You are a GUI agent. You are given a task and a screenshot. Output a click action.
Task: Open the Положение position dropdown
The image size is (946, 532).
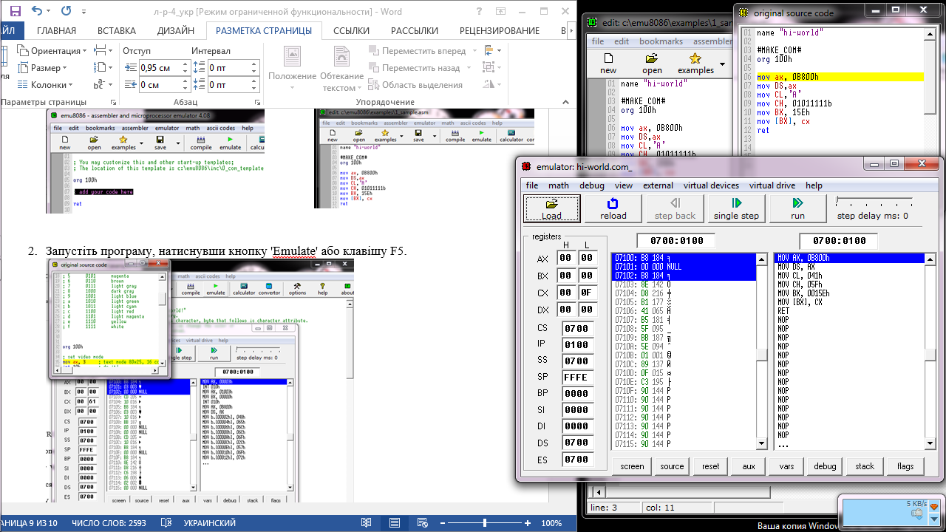[293, 69]
